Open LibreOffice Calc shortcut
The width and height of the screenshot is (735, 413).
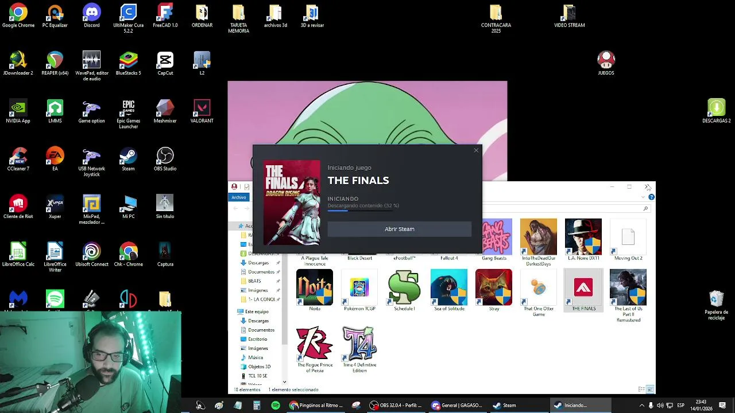click(x=18, y=255)
